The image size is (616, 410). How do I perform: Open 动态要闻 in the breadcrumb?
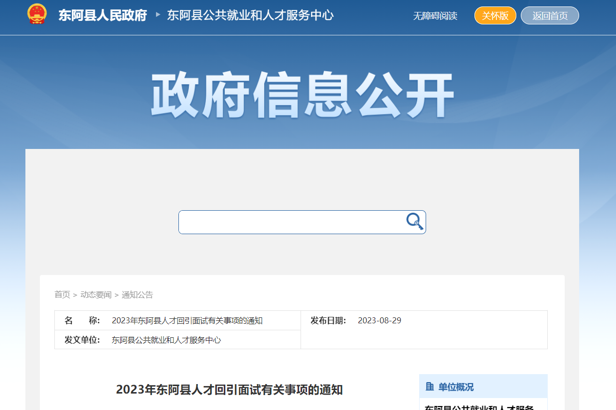coord(96,295)
